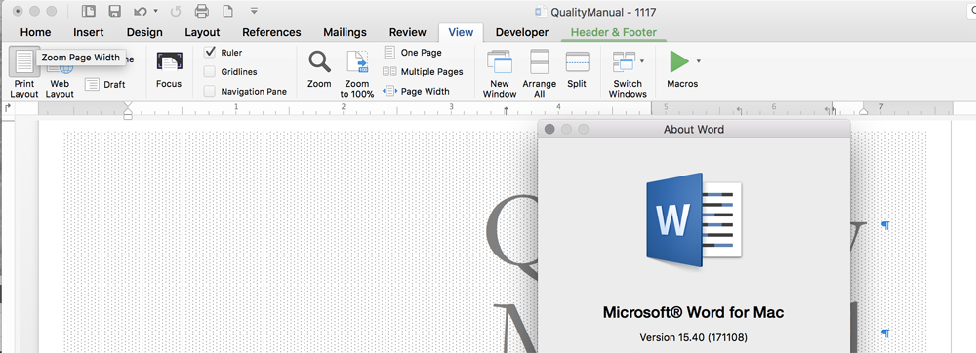Click the tab selector at ruler's left end

click(8, 108)
